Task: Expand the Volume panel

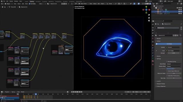Action: [x=158, y=56]
